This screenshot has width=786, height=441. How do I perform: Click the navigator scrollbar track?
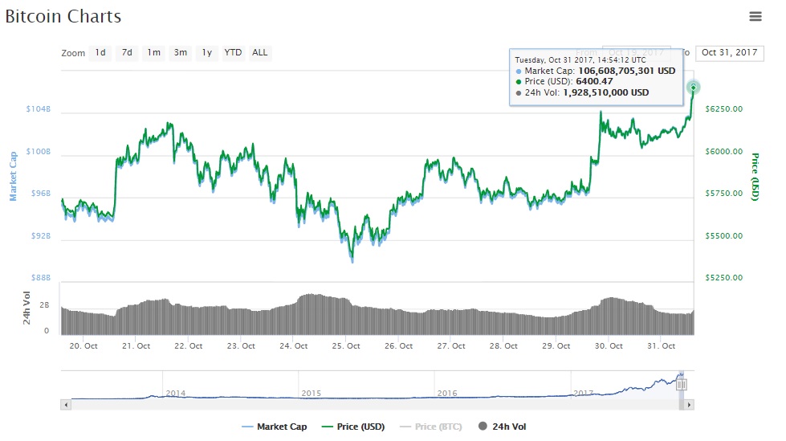coord(374,404)
